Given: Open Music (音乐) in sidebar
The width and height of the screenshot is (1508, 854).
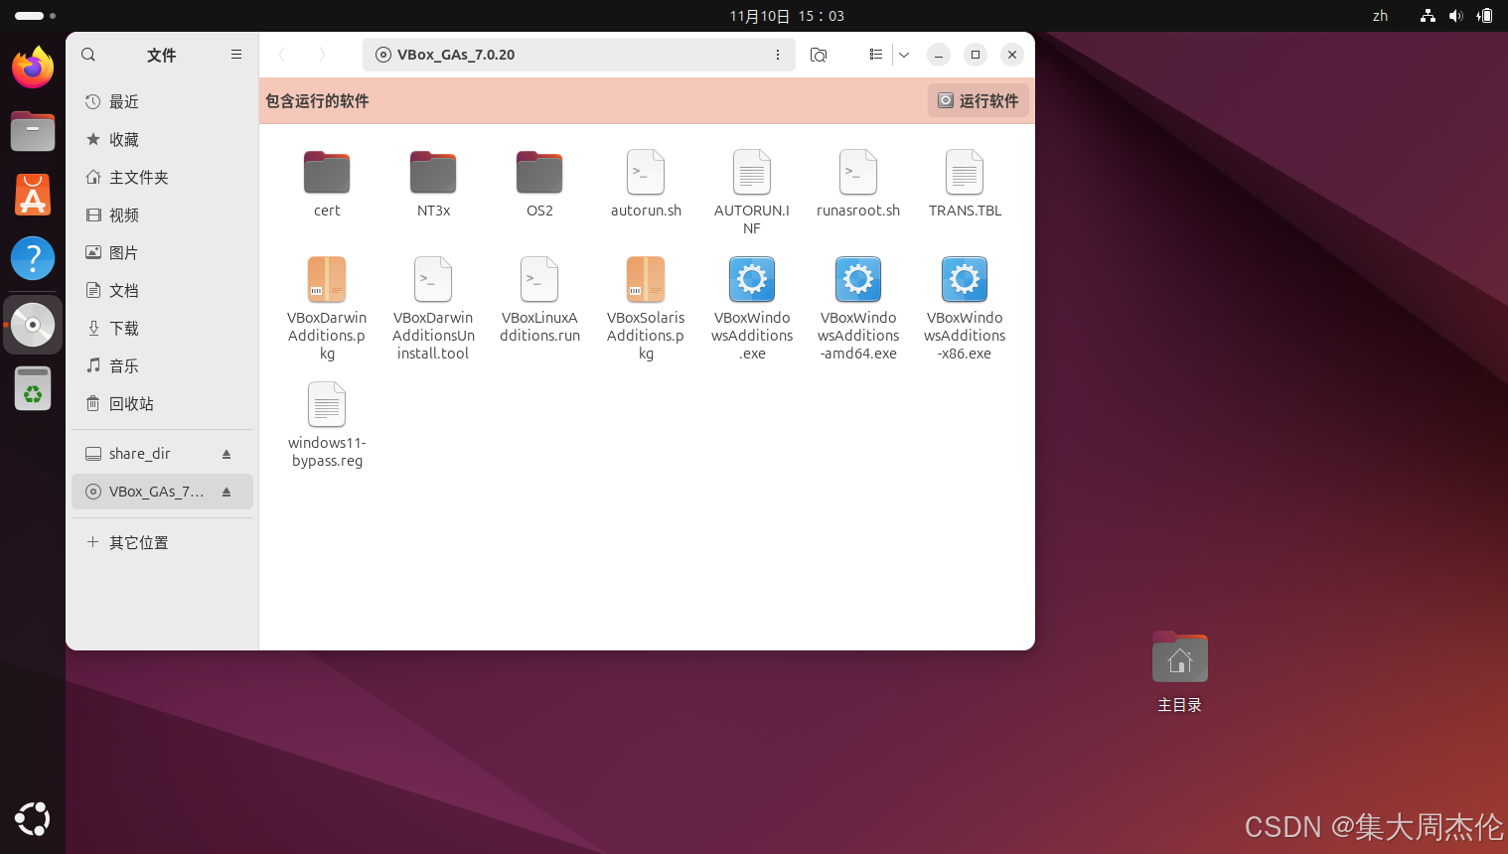Looking at the screenshot, I should tap(162, 366).
